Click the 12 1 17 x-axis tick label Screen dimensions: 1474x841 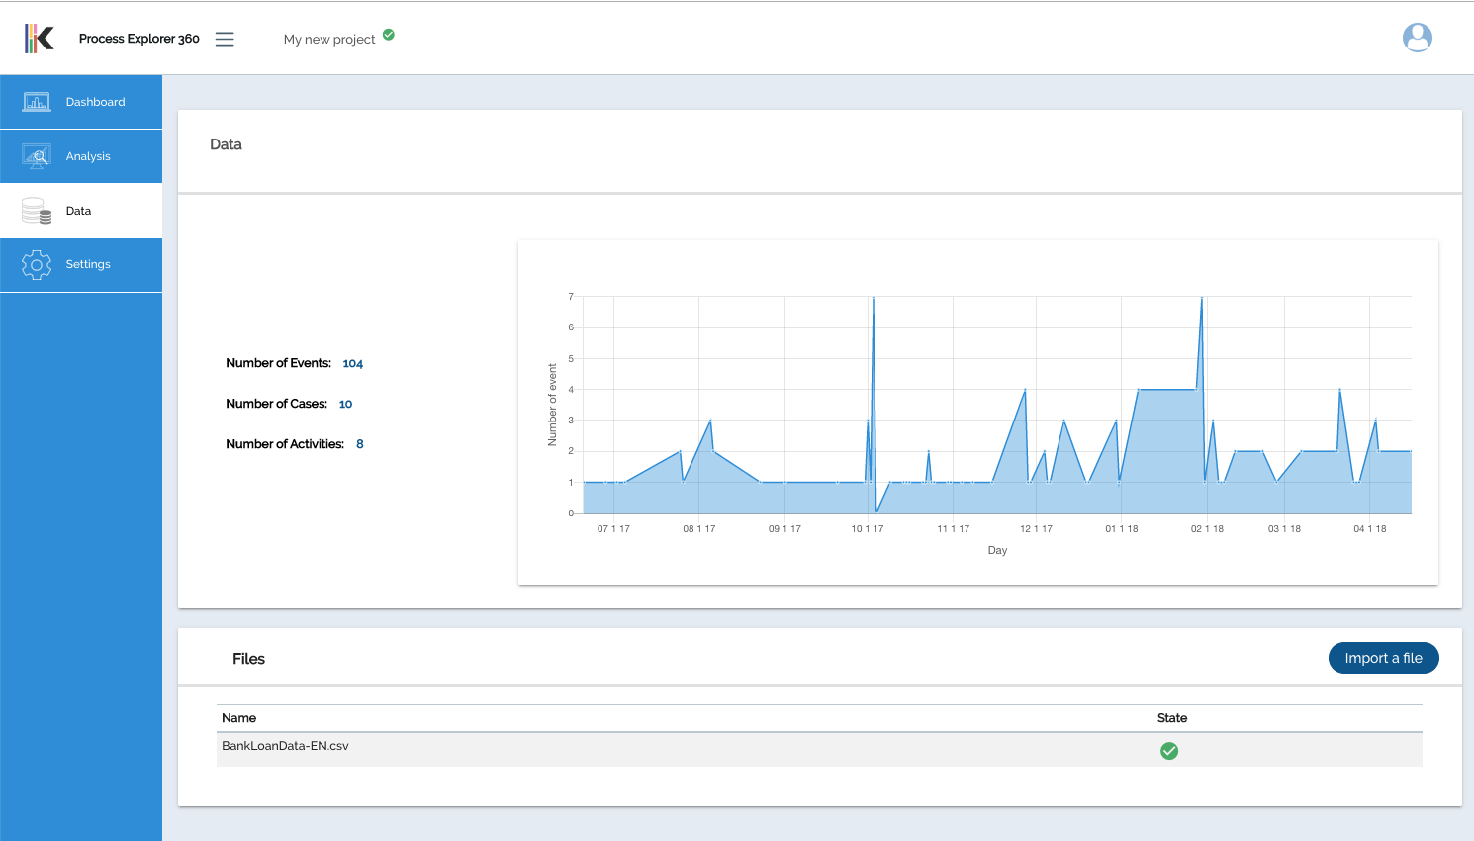pyautogui.click(x=1036, y=529)
